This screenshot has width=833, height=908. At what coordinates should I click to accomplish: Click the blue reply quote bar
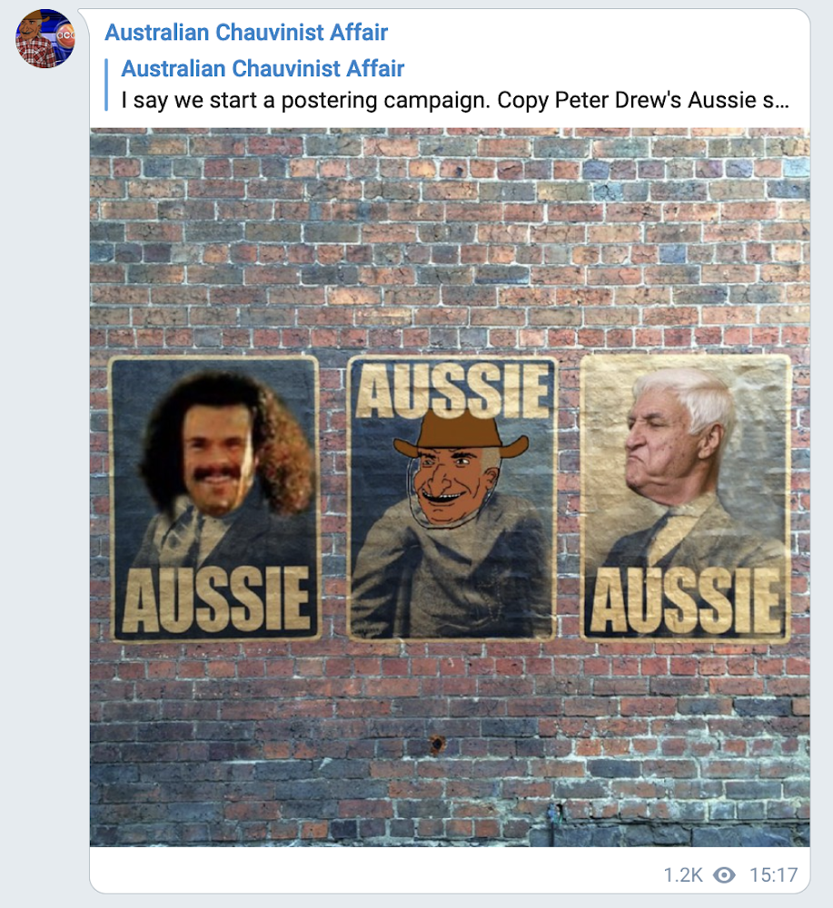(x=106, y=84)
